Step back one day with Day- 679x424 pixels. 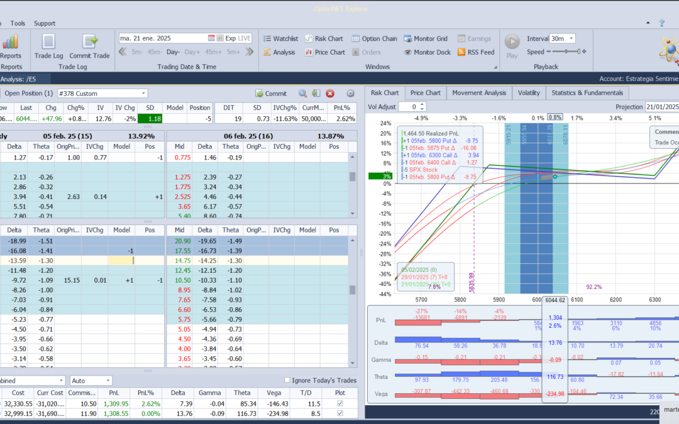click(x=173, y=52)
